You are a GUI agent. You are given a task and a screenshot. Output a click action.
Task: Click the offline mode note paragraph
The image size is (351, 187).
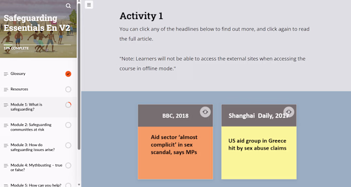click(x=213, y=63)
